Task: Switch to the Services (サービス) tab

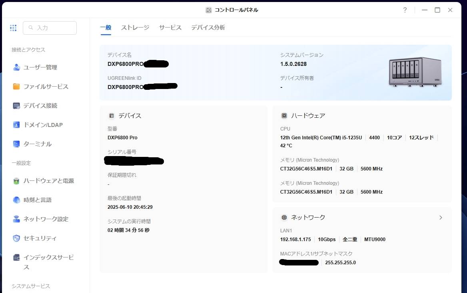Action: [x=170, y=28]
